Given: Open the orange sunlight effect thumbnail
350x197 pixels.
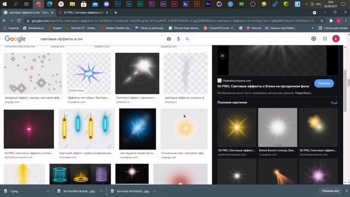Looking at the screenshot, I should click(x=184, y=129).
